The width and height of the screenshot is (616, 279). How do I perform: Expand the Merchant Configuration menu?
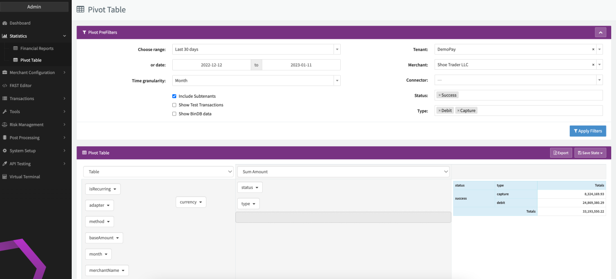(36, 73)
